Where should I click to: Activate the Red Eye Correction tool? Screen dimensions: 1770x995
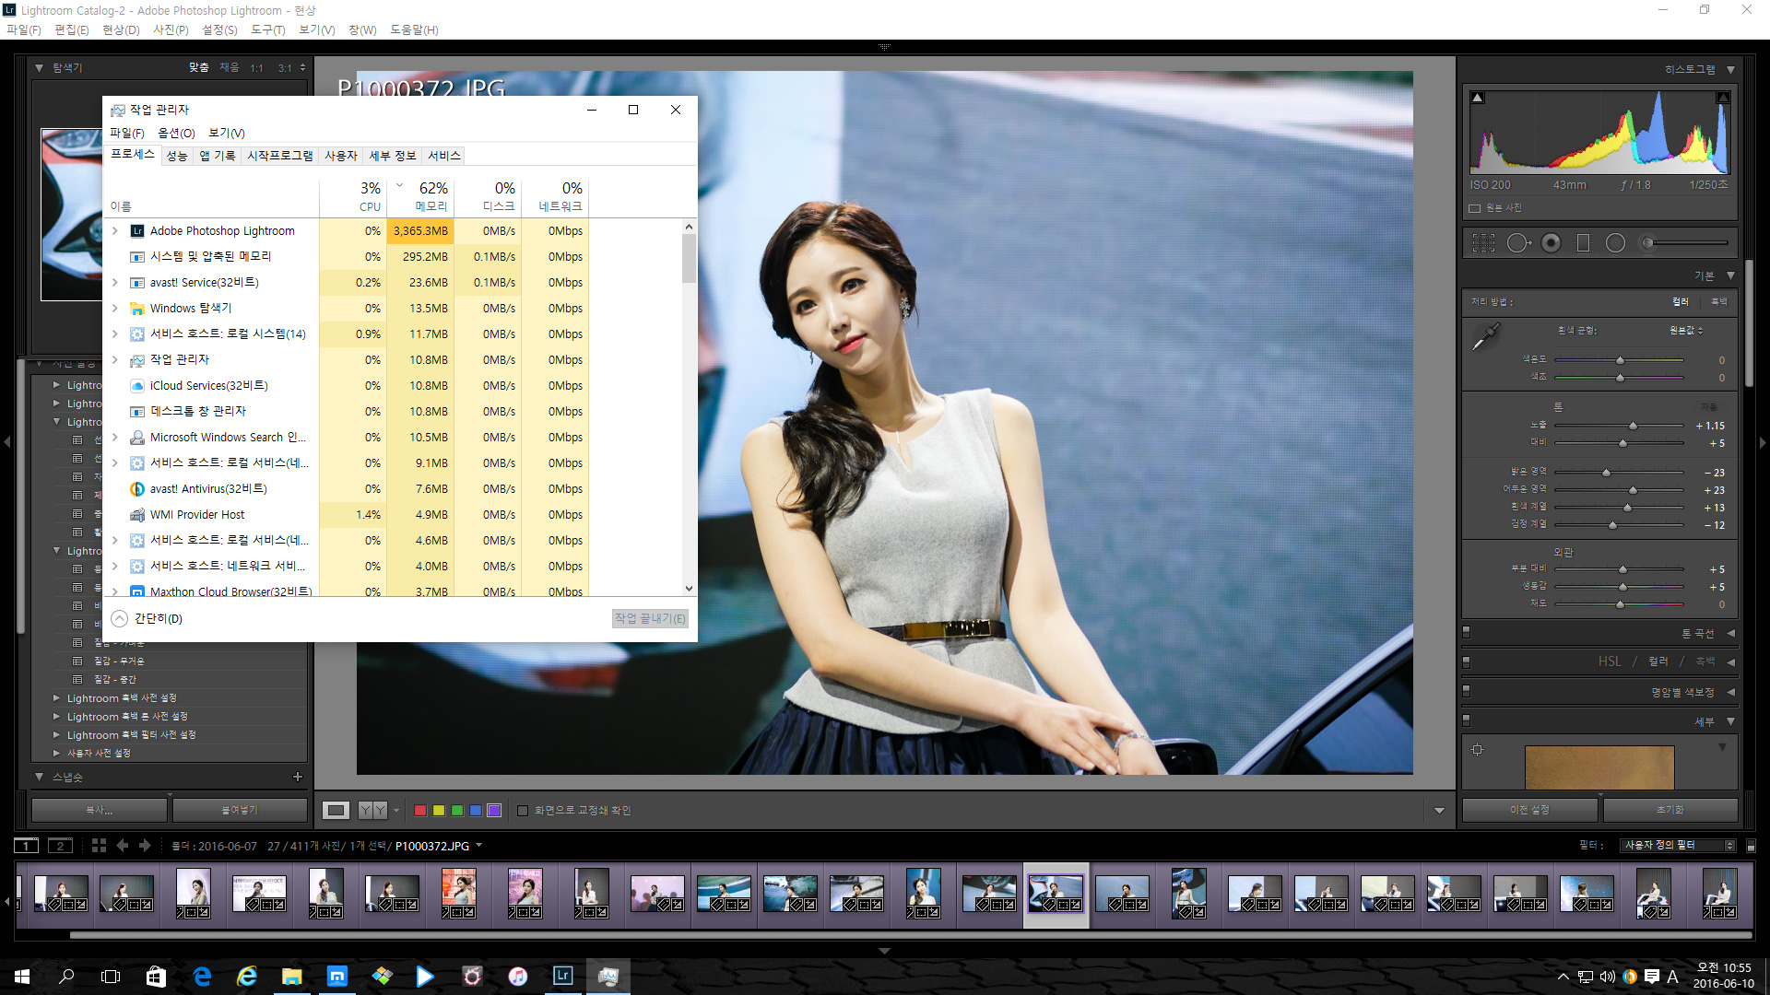1552,243
